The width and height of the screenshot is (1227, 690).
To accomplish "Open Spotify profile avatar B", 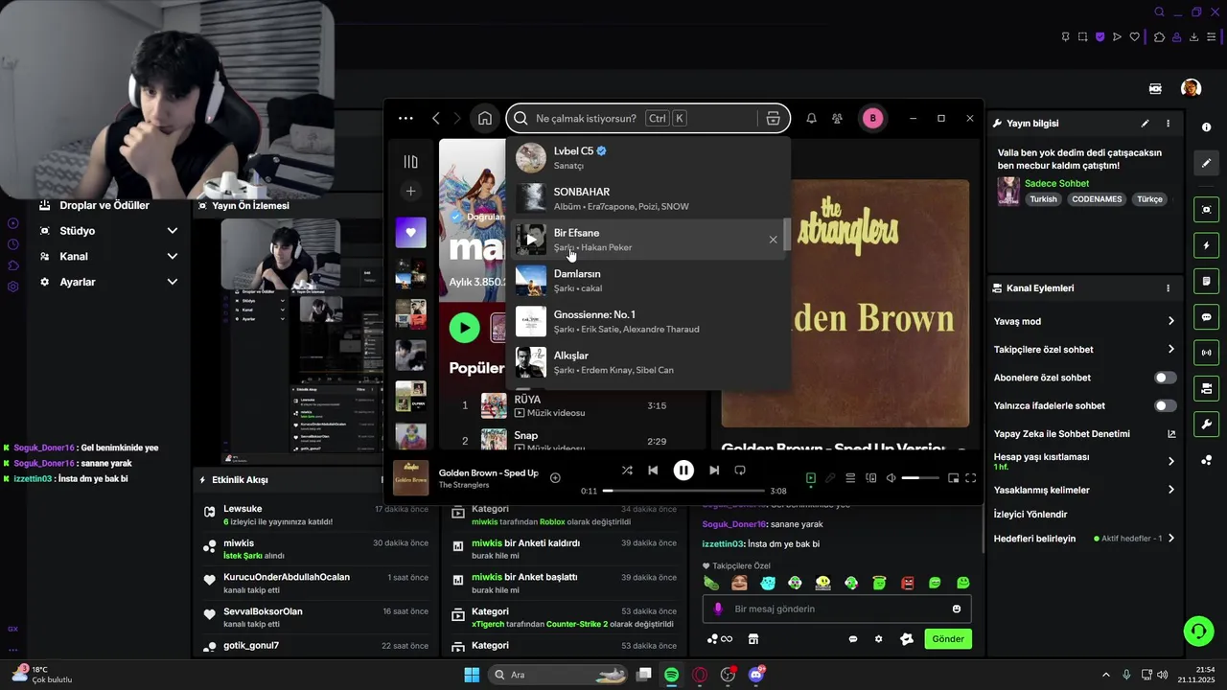I will [x=872, y=118].
